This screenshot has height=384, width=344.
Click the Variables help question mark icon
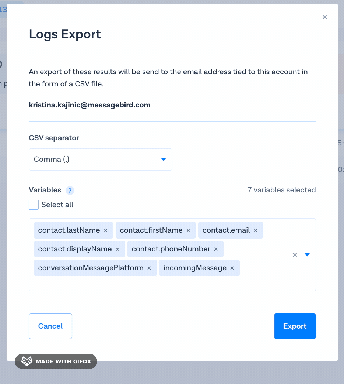click(x=70, y=191)
